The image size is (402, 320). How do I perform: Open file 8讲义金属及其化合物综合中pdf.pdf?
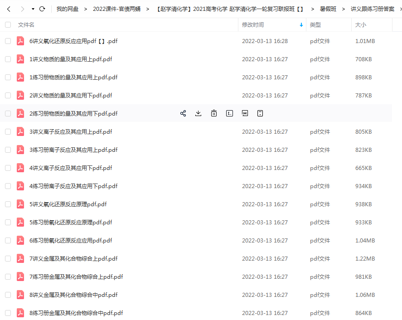point(73,295)
